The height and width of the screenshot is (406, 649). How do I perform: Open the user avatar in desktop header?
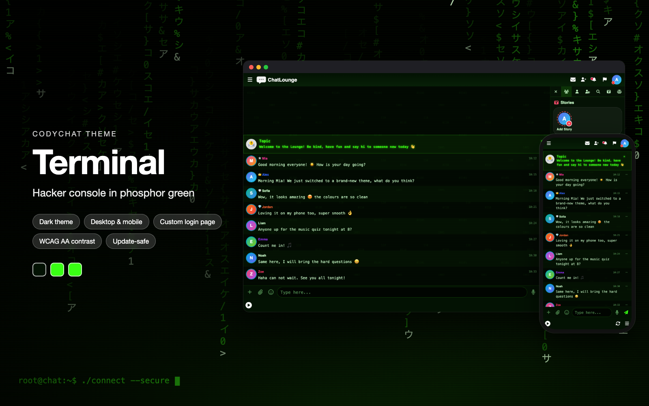(617, 80)
